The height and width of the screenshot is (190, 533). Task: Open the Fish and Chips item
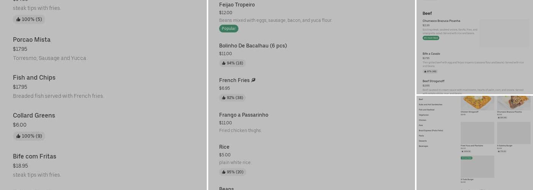coord(34,78)
